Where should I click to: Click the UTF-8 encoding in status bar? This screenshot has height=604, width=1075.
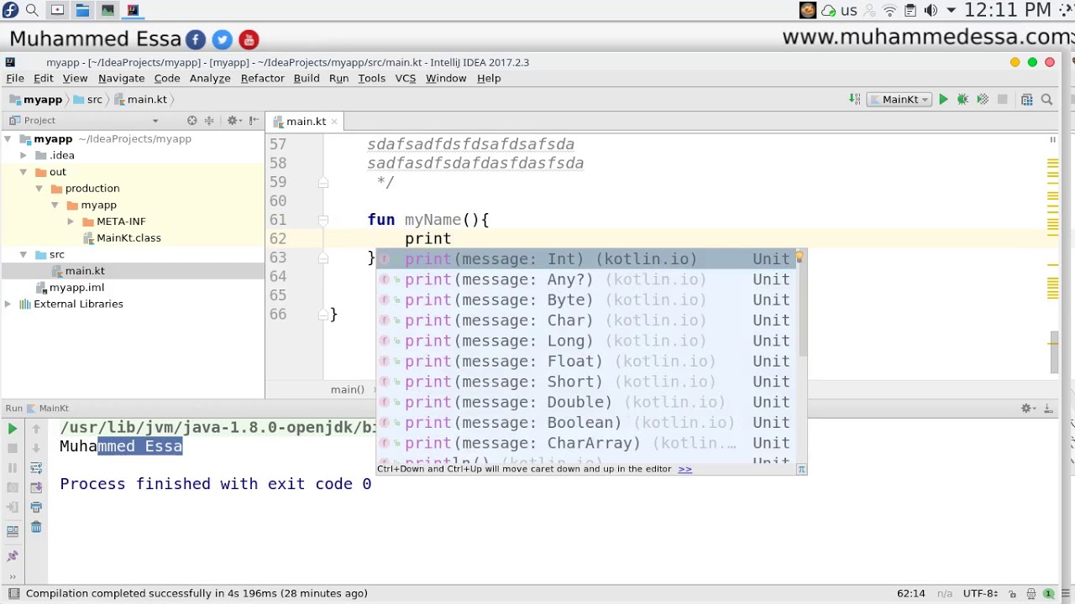[x=980, y=594]
